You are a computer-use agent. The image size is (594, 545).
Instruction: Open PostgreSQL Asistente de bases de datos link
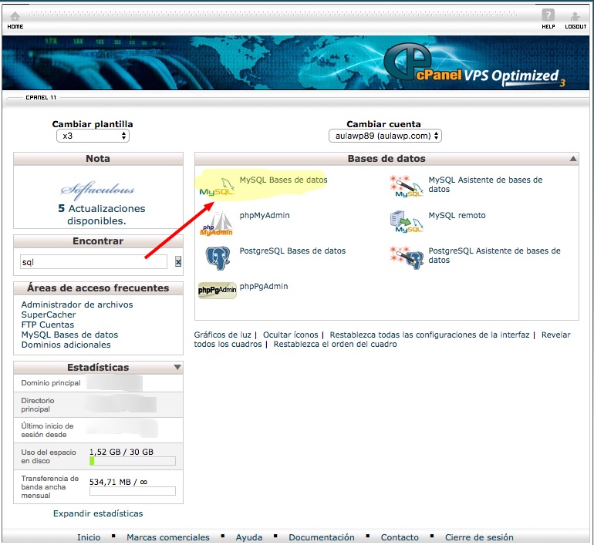point(494,255)
